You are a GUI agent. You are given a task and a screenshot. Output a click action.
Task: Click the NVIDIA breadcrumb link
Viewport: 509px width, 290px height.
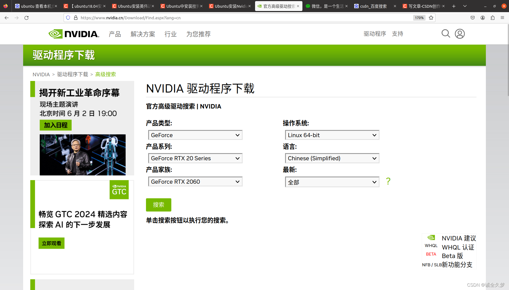click(x=41, y=74)
